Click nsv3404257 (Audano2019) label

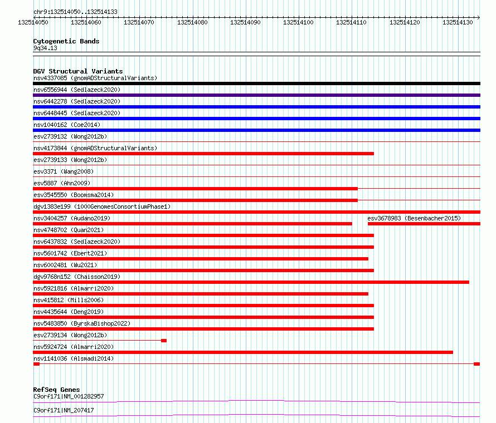click(72, 218)
